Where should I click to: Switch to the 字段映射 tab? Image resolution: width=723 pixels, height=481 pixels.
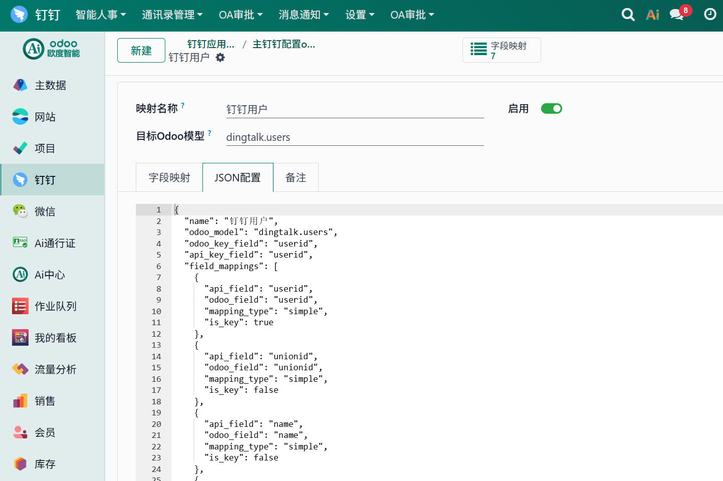click(x=169, y=177)
